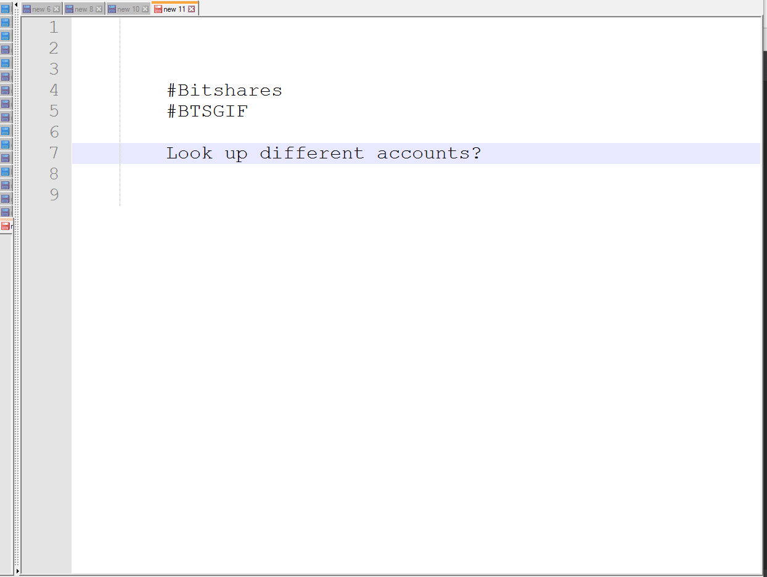This screenshot has width=767, height=577.
Task: Click inside "Look up different accounts?" line
Action: pyautogui.click(x=323, y=153)
